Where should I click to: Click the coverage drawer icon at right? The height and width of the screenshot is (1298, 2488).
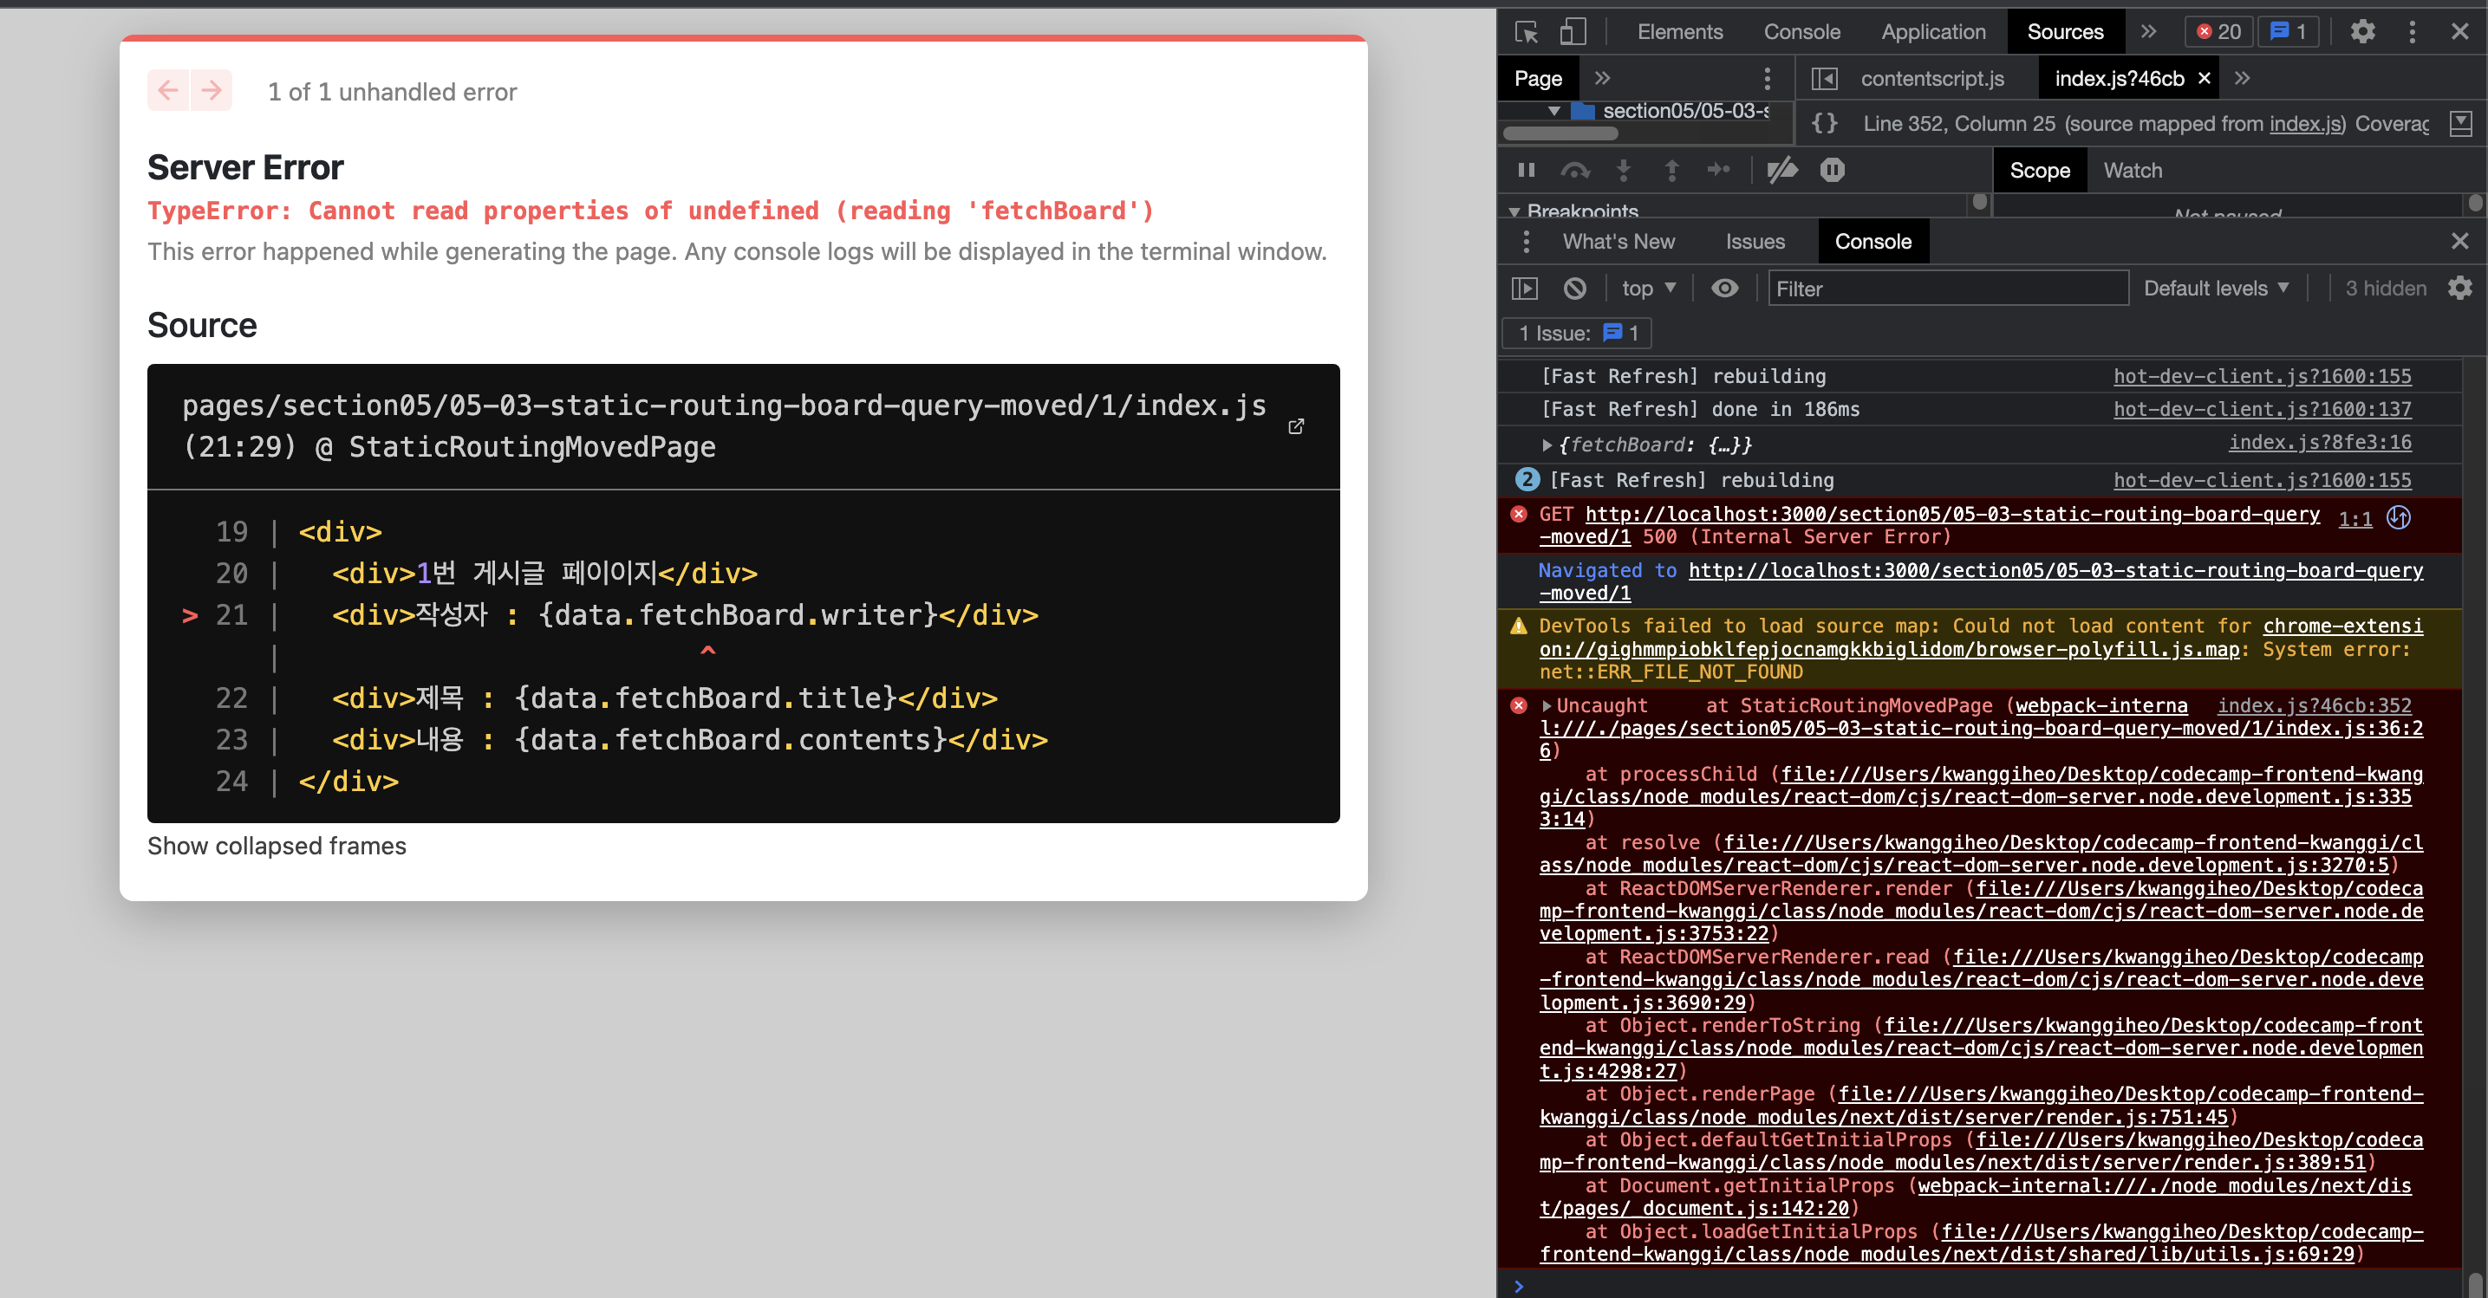[2461, 124]
